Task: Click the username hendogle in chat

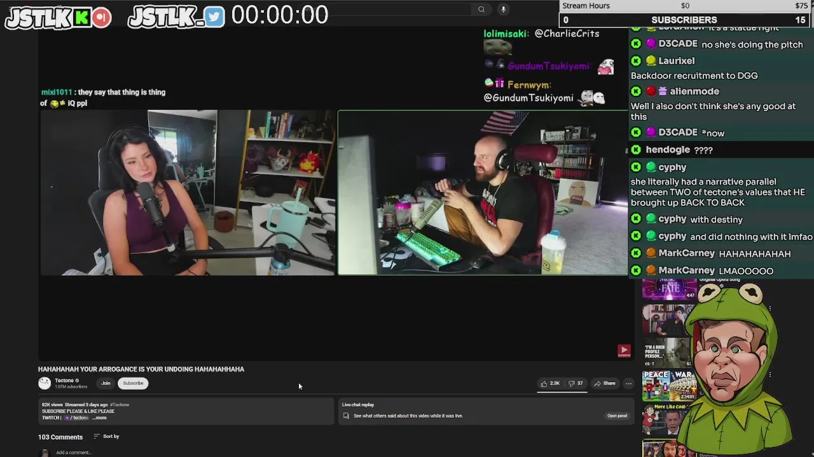Action: [x=668, y=150]
